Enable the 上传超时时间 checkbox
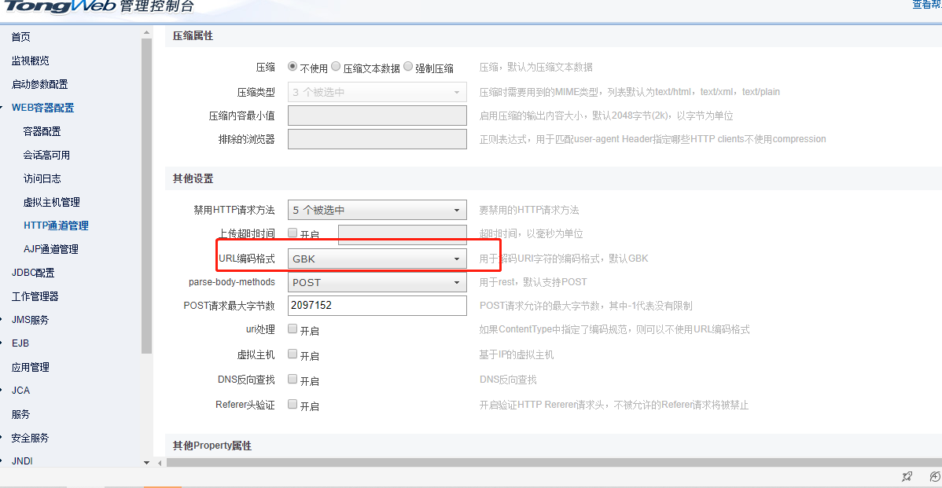 coord(293,233)
